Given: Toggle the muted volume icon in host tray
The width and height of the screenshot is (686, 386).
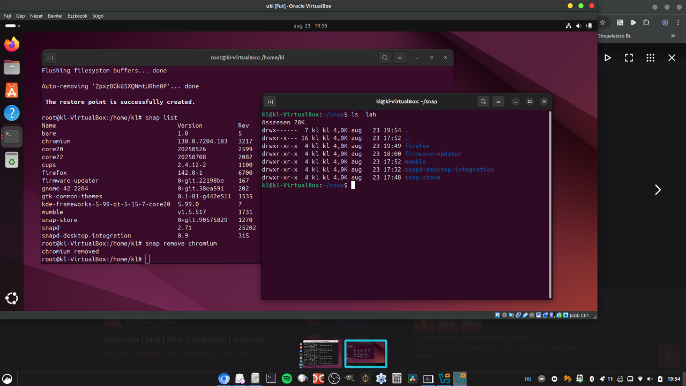Looking at the screenshot, I should 649,378.
